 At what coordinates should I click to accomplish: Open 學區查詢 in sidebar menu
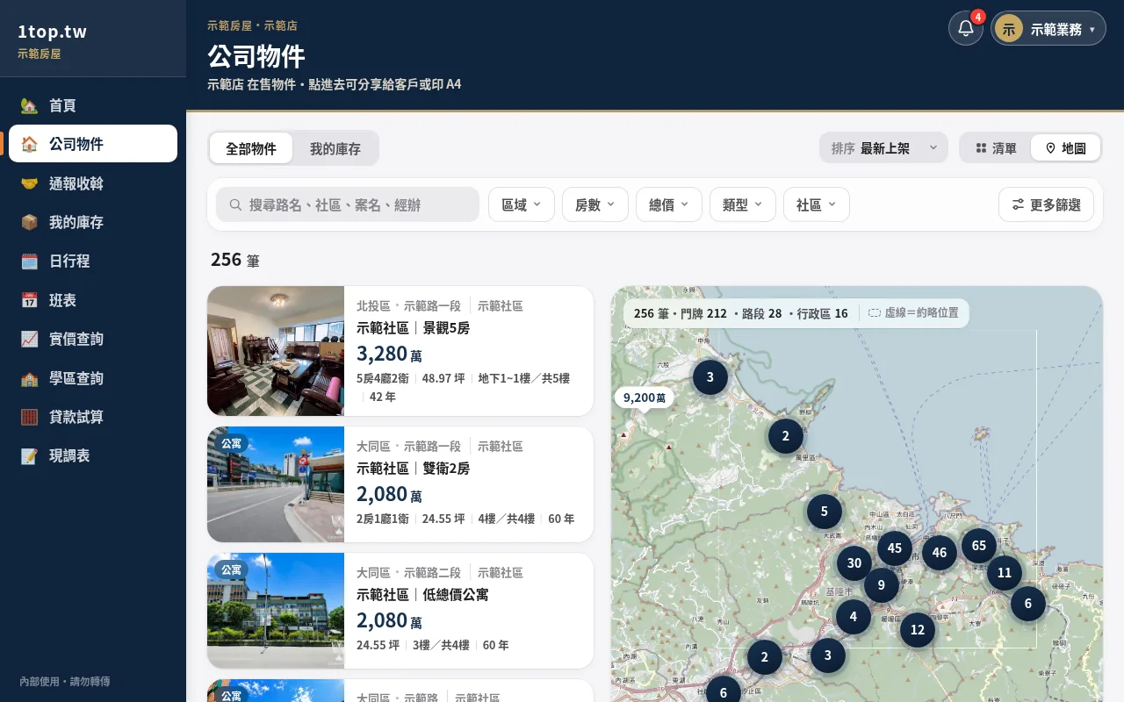point(93,378)
